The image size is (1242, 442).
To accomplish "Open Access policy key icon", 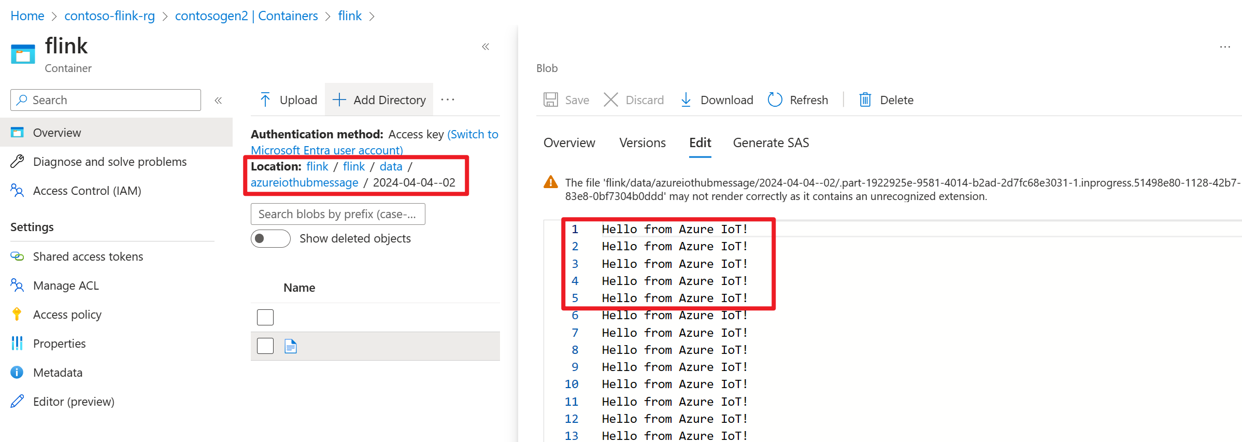I will 17,315.
